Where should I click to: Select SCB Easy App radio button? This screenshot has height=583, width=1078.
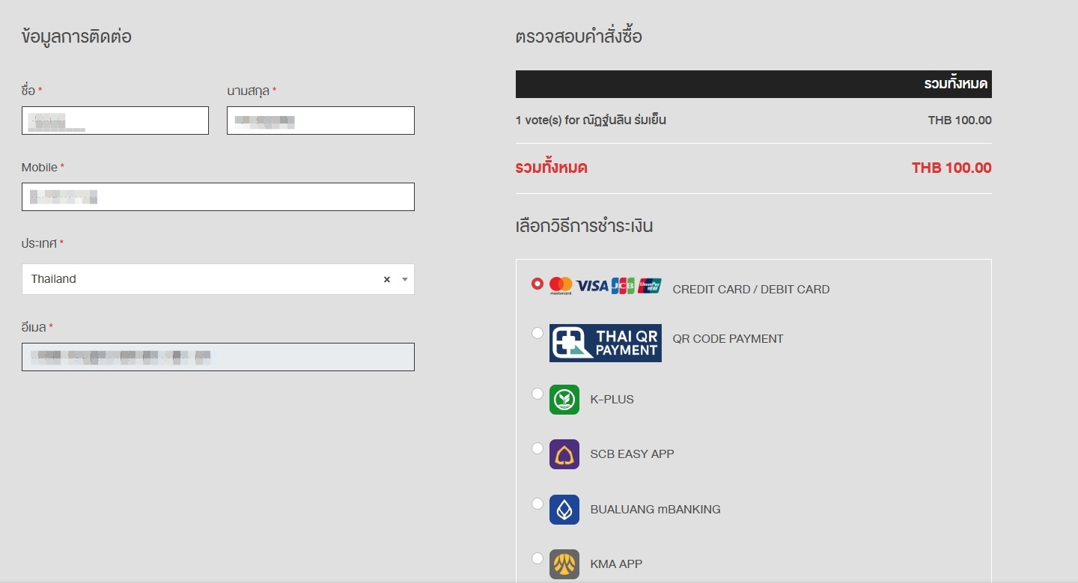click(x=537, y=448)
